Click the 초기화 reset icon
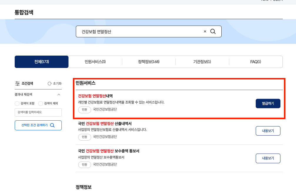Screen dimensions: 296x193 [49, 84]
